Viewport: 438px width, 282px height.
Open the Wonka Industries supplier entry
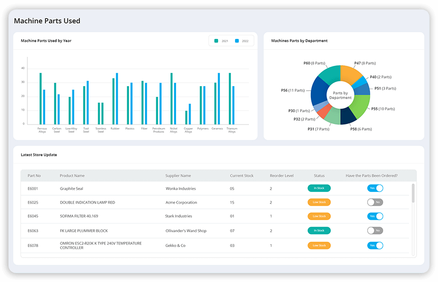(181, 189)
